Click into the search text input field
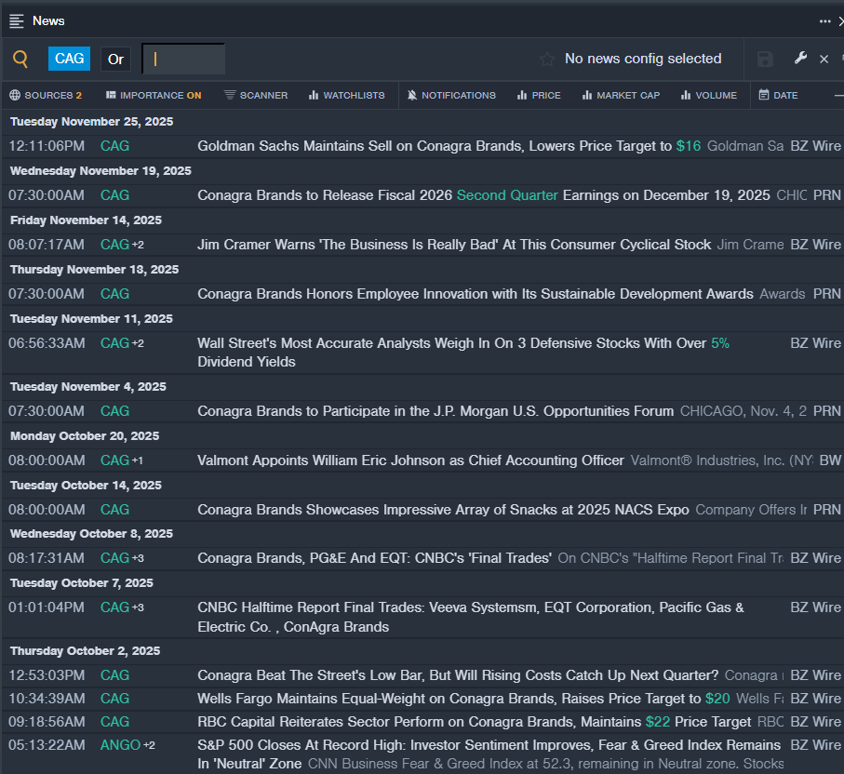Screen dimensions: 844x774 point(184,60)
